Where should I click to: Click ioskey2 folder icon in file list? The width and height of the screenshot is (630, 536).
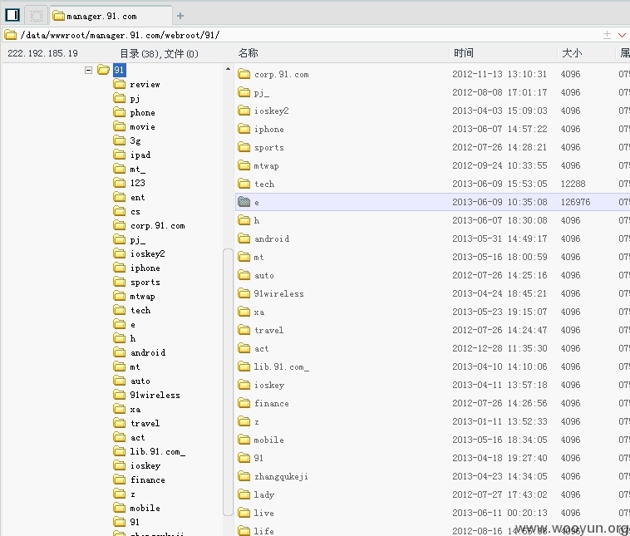pyautogui.click(x=244, y=111)
